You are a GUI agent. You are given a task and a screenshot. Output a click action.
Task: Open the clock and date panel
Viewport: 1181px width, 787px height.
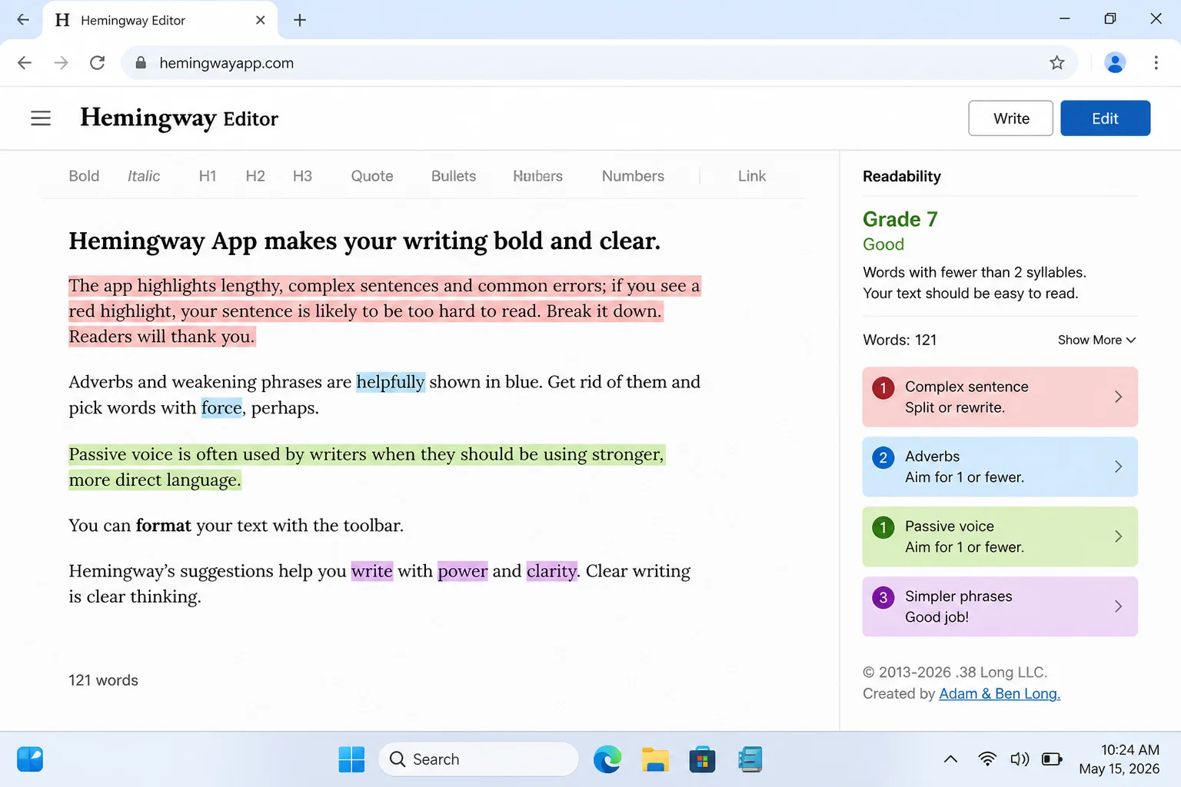[1119, 759]
